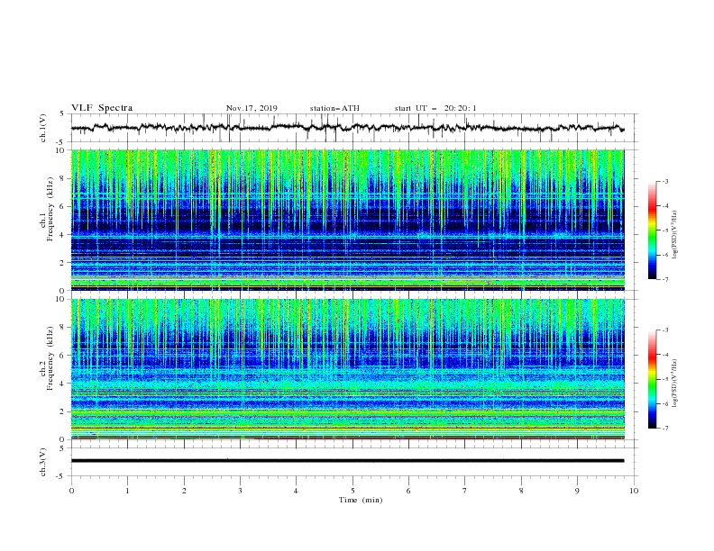Click the upper ch.1 PSD color scale bar

(x=652, y=230)
